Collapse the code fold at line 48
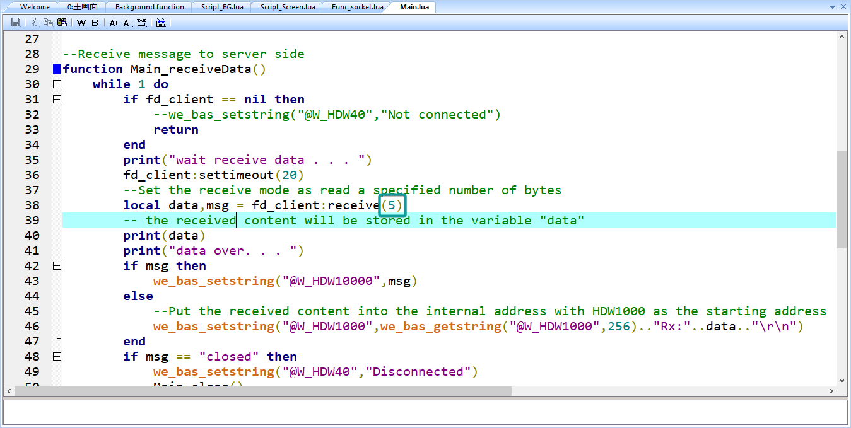This screenshot has width=851, height=428. 57,356
